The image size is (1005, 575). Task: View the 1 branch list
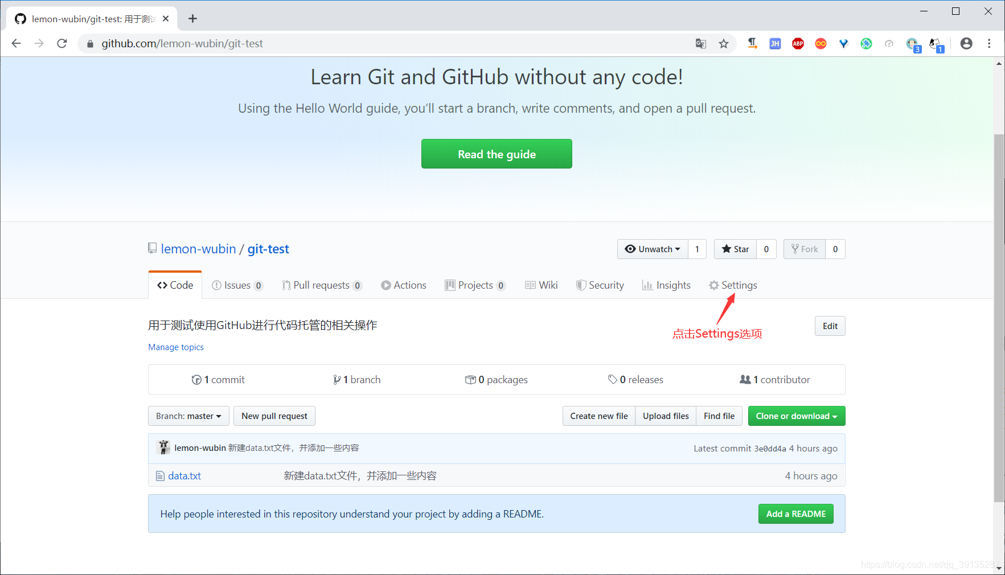click(x=357, y=380)
